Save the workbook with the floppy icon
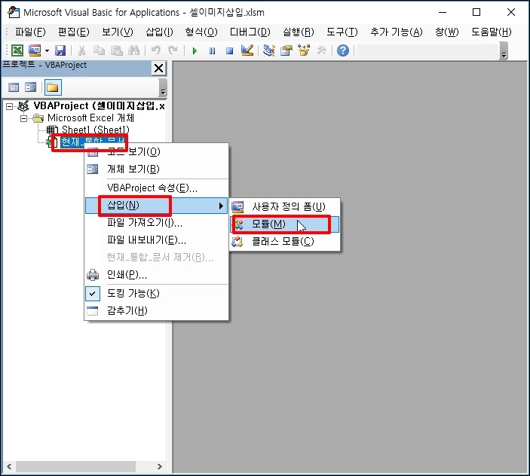Viewport: 530px width, 476px height. pyautogui.click(x=60, y=50)
